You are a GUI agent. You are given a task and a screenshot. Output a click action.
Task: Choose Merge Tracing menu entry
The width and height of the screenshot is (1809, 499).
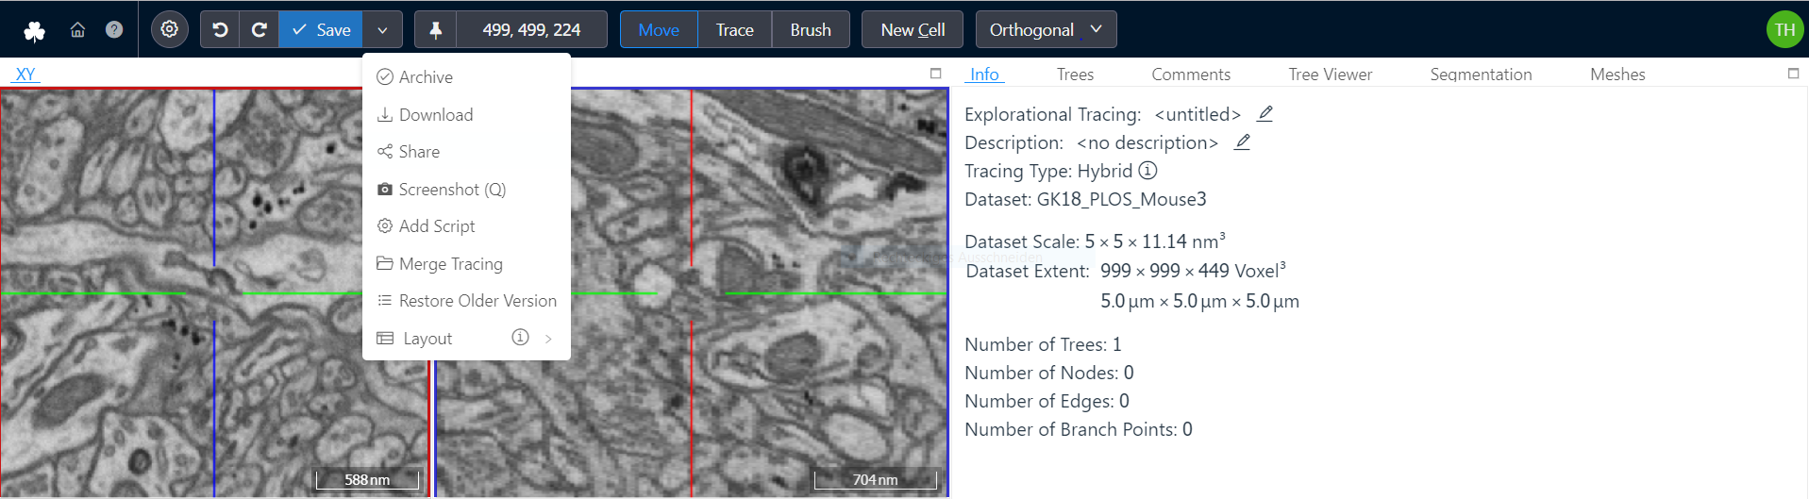tap(466, 264)
